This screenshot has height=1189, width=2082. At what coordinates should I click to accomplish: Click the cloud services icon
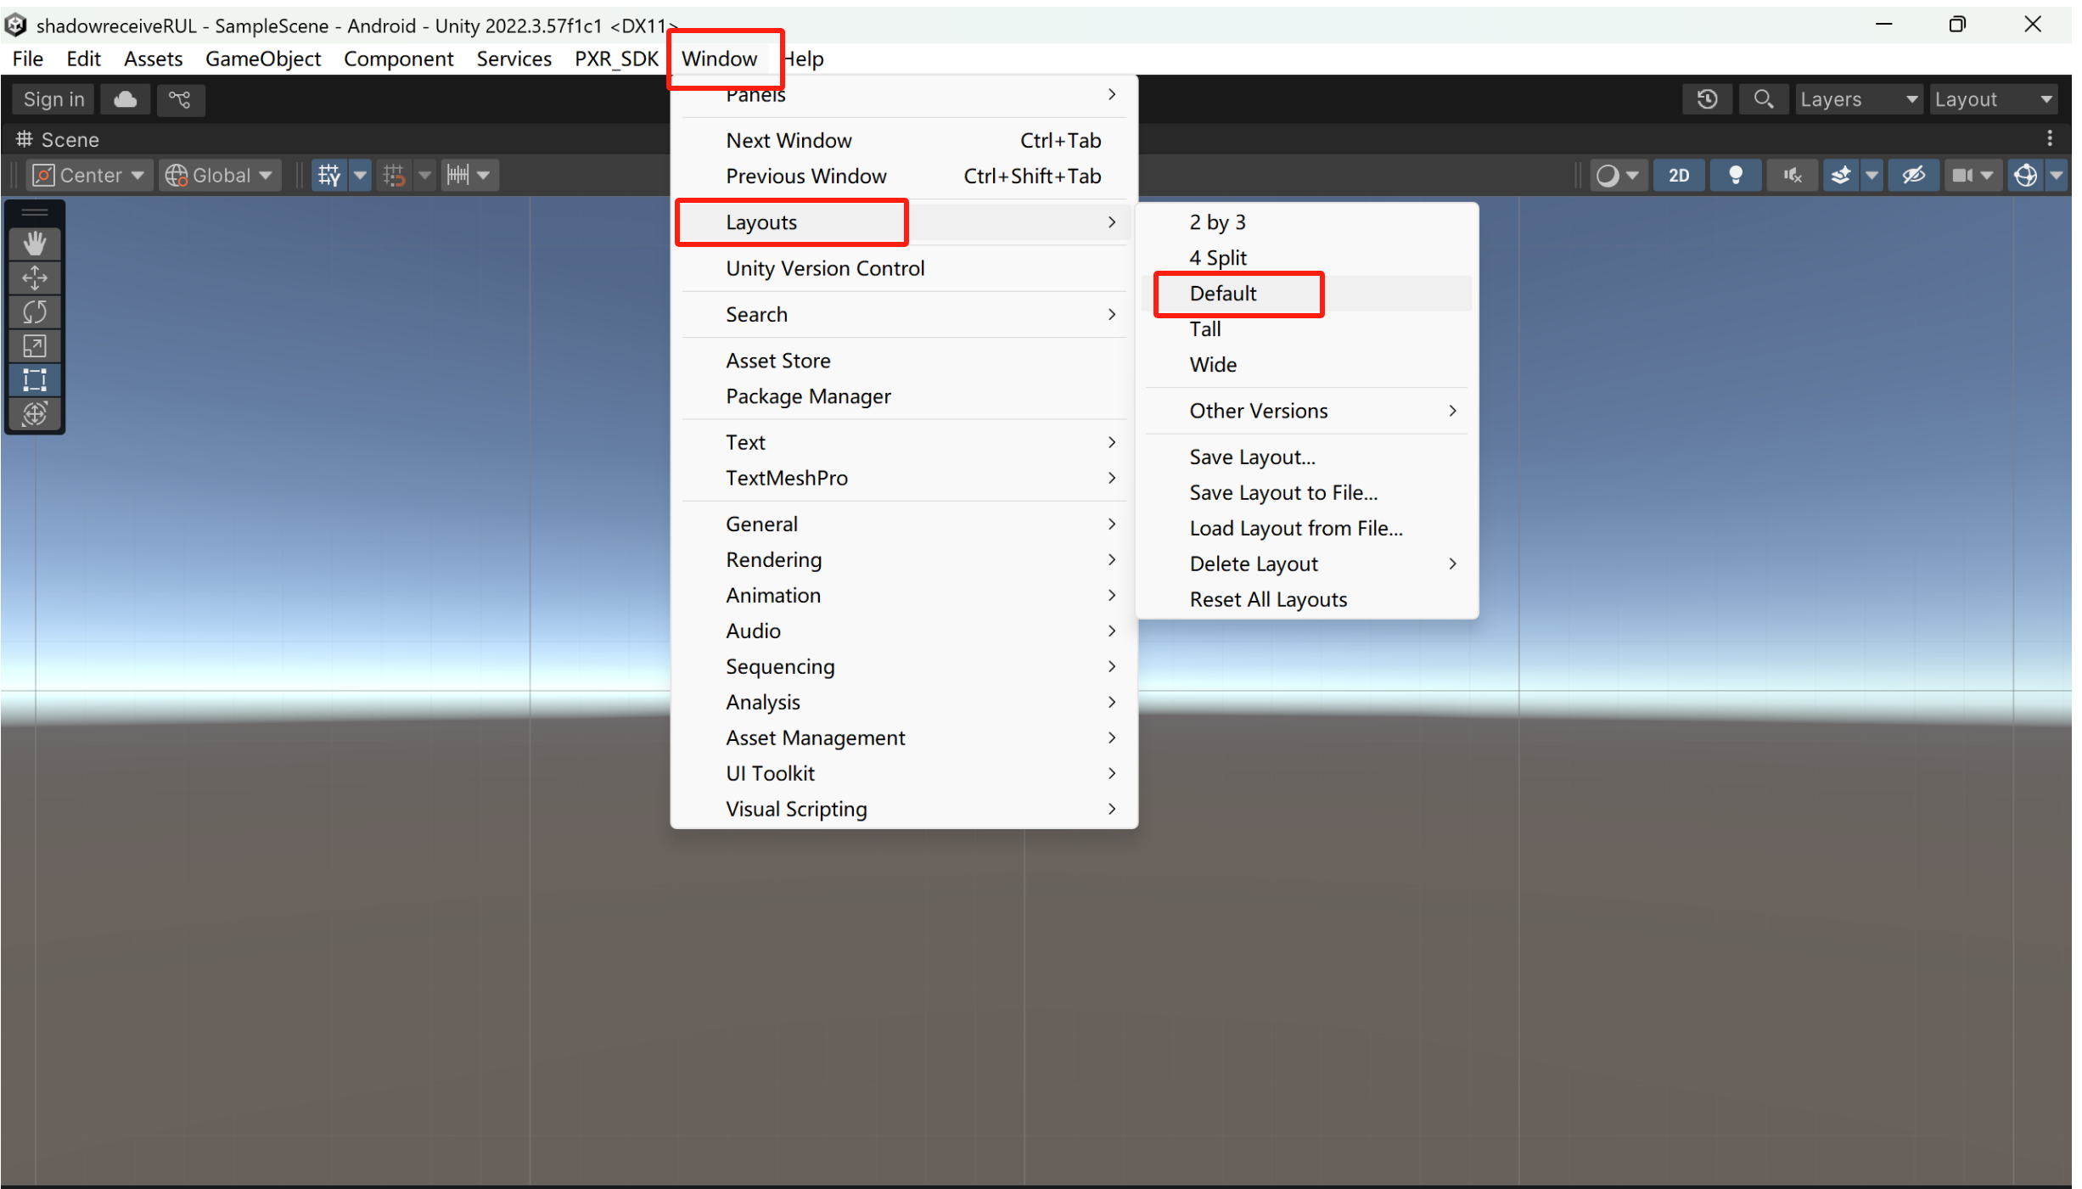126,99
